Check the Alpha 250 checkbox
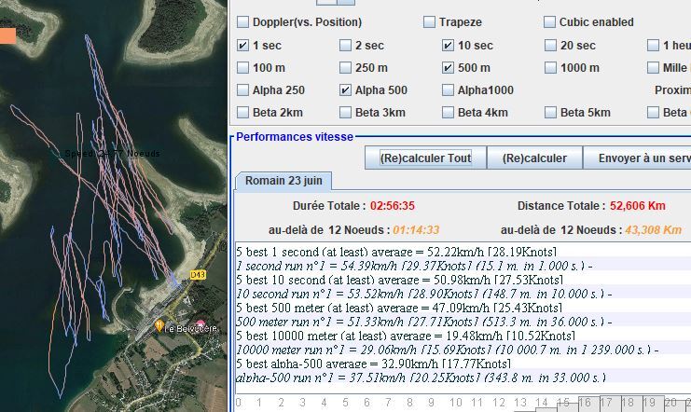 242,89
